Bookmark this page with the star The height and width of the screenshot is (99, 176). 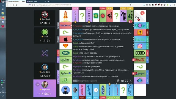(x=131, y=5)
